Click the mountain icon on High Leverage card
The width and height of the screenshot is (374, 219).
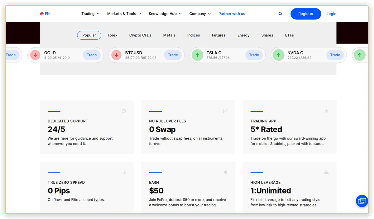pyautogui.click(x=326, y=172)
